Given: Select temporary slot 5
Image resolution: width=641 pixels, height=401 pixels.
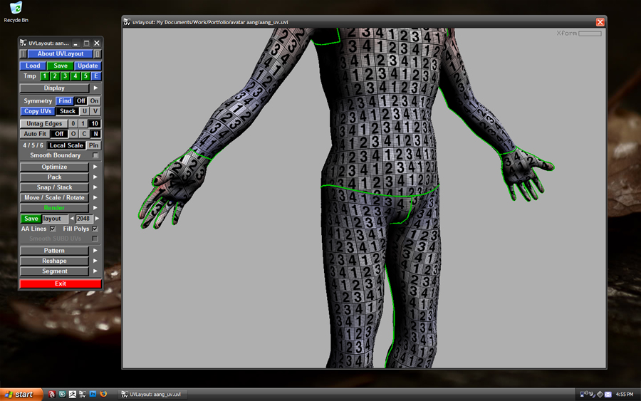Looking at the screenshot, I should pyautogui.click(x=85, y=76).
